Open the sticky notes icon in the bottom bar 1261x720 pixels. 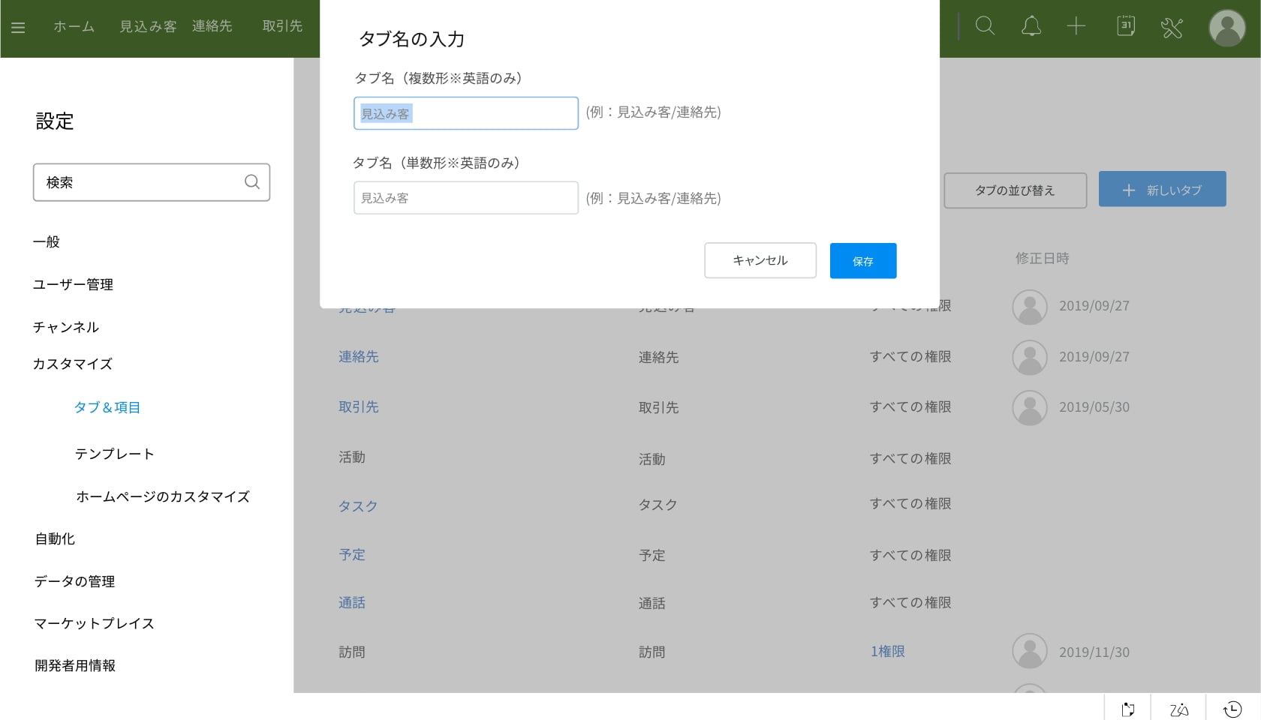[x=1127, y=709]
